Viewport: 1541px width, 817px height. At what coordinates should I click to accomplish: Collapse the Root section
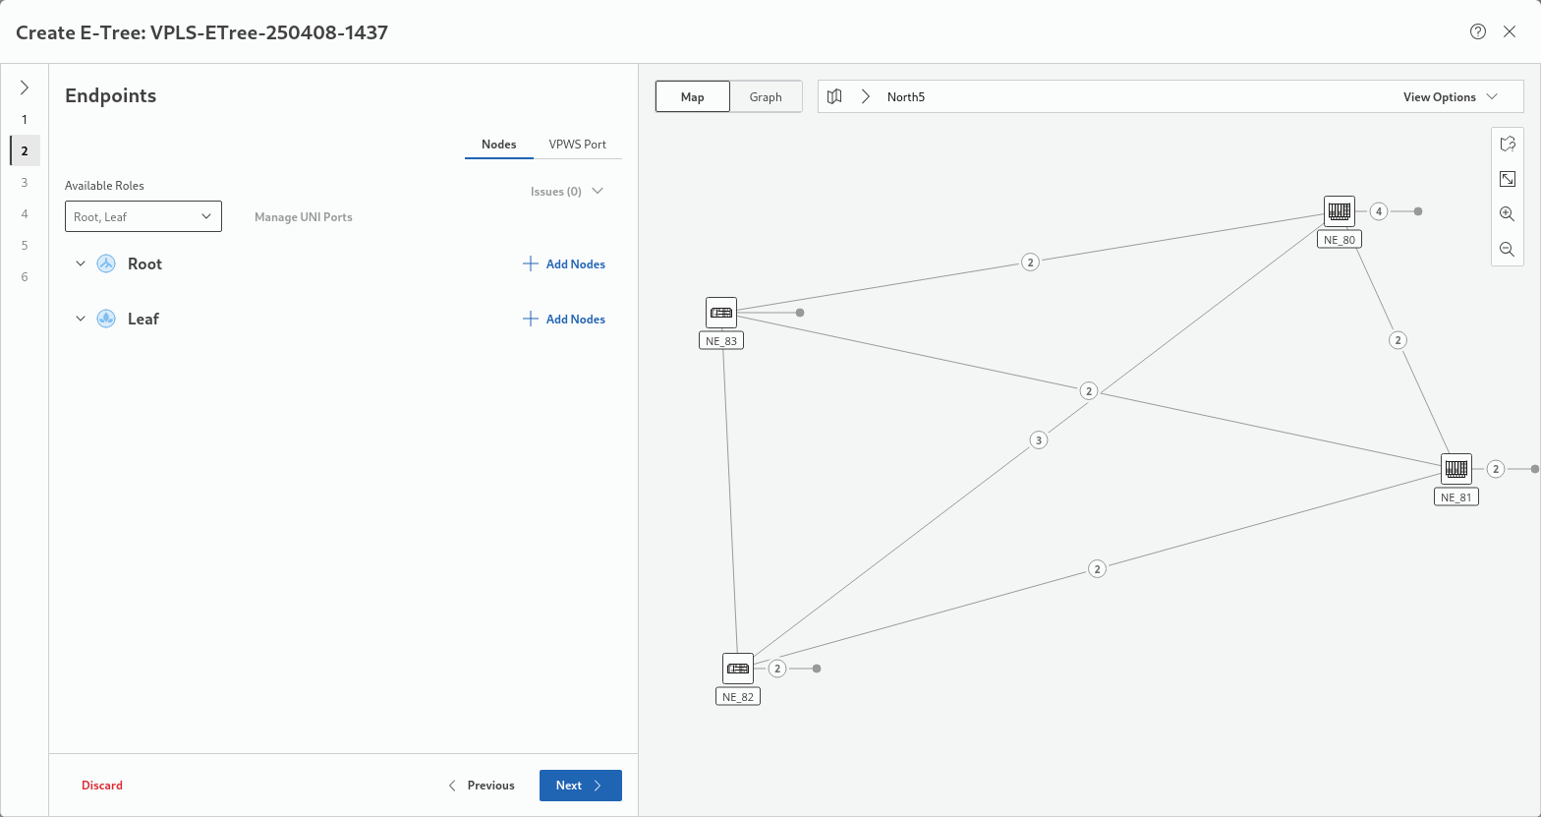pyautogui.click(x=81, y=263)
